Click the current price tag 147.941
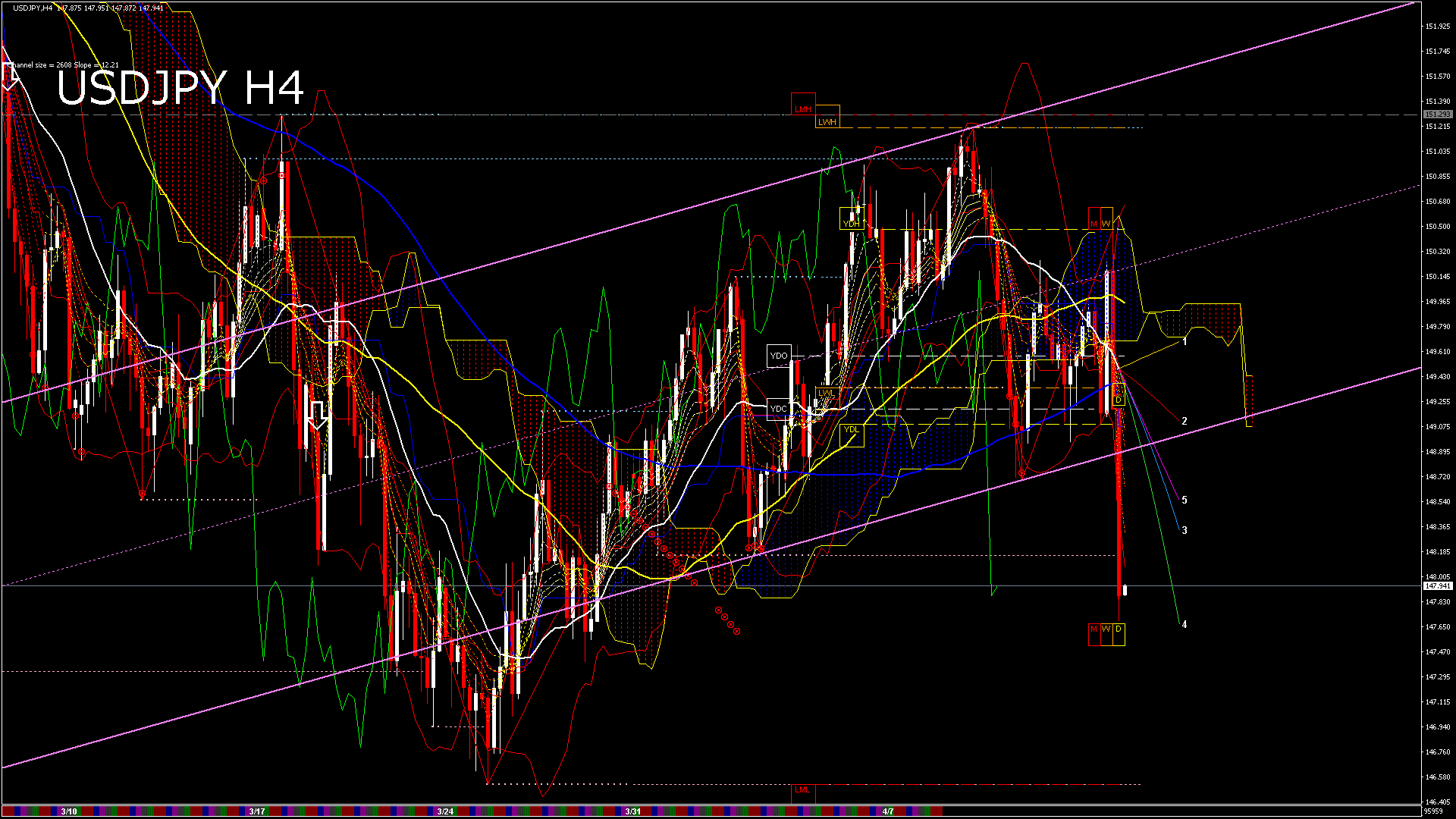The image size is (1456, 819). [x=1438, y=586]
